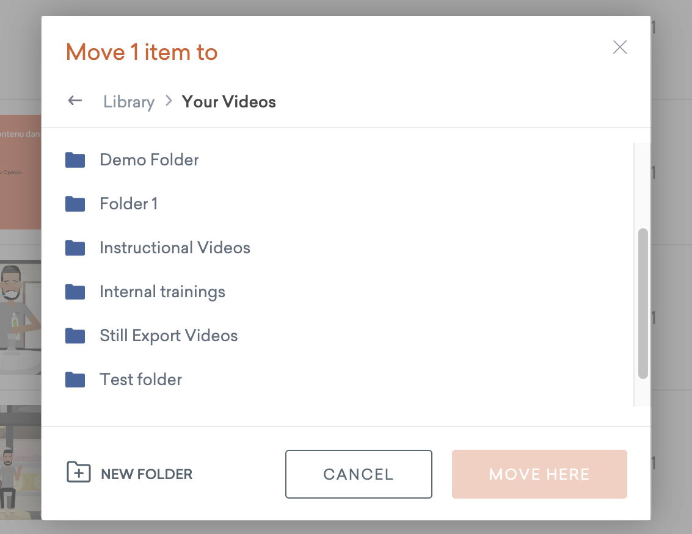Select Demo Folder as the destination
692x534 pixels.
click(x=149, y=160)
